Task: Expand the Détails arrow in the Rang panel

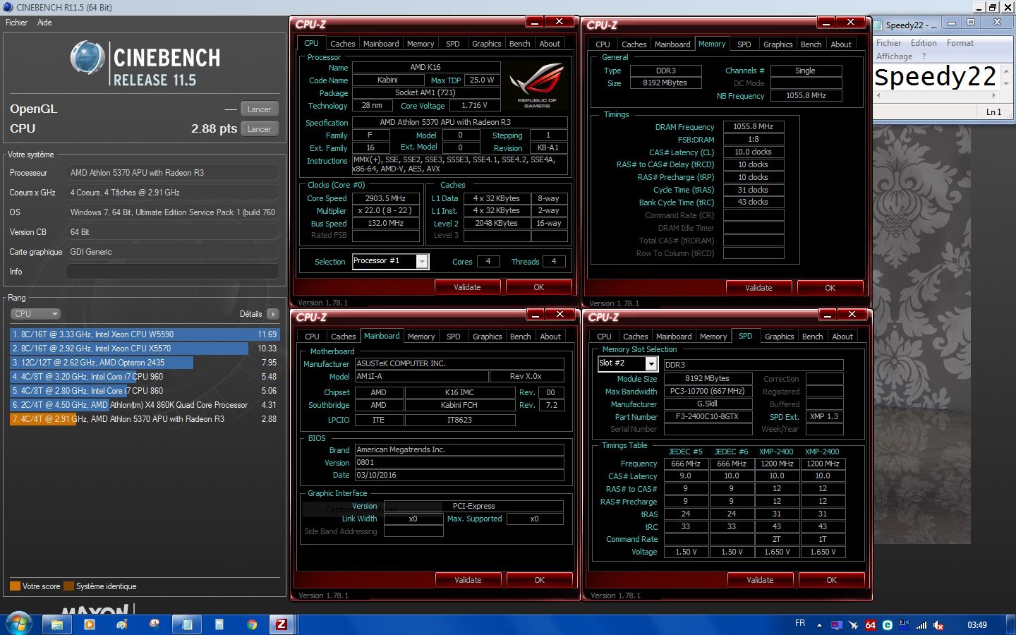Action: coord(273,314)
